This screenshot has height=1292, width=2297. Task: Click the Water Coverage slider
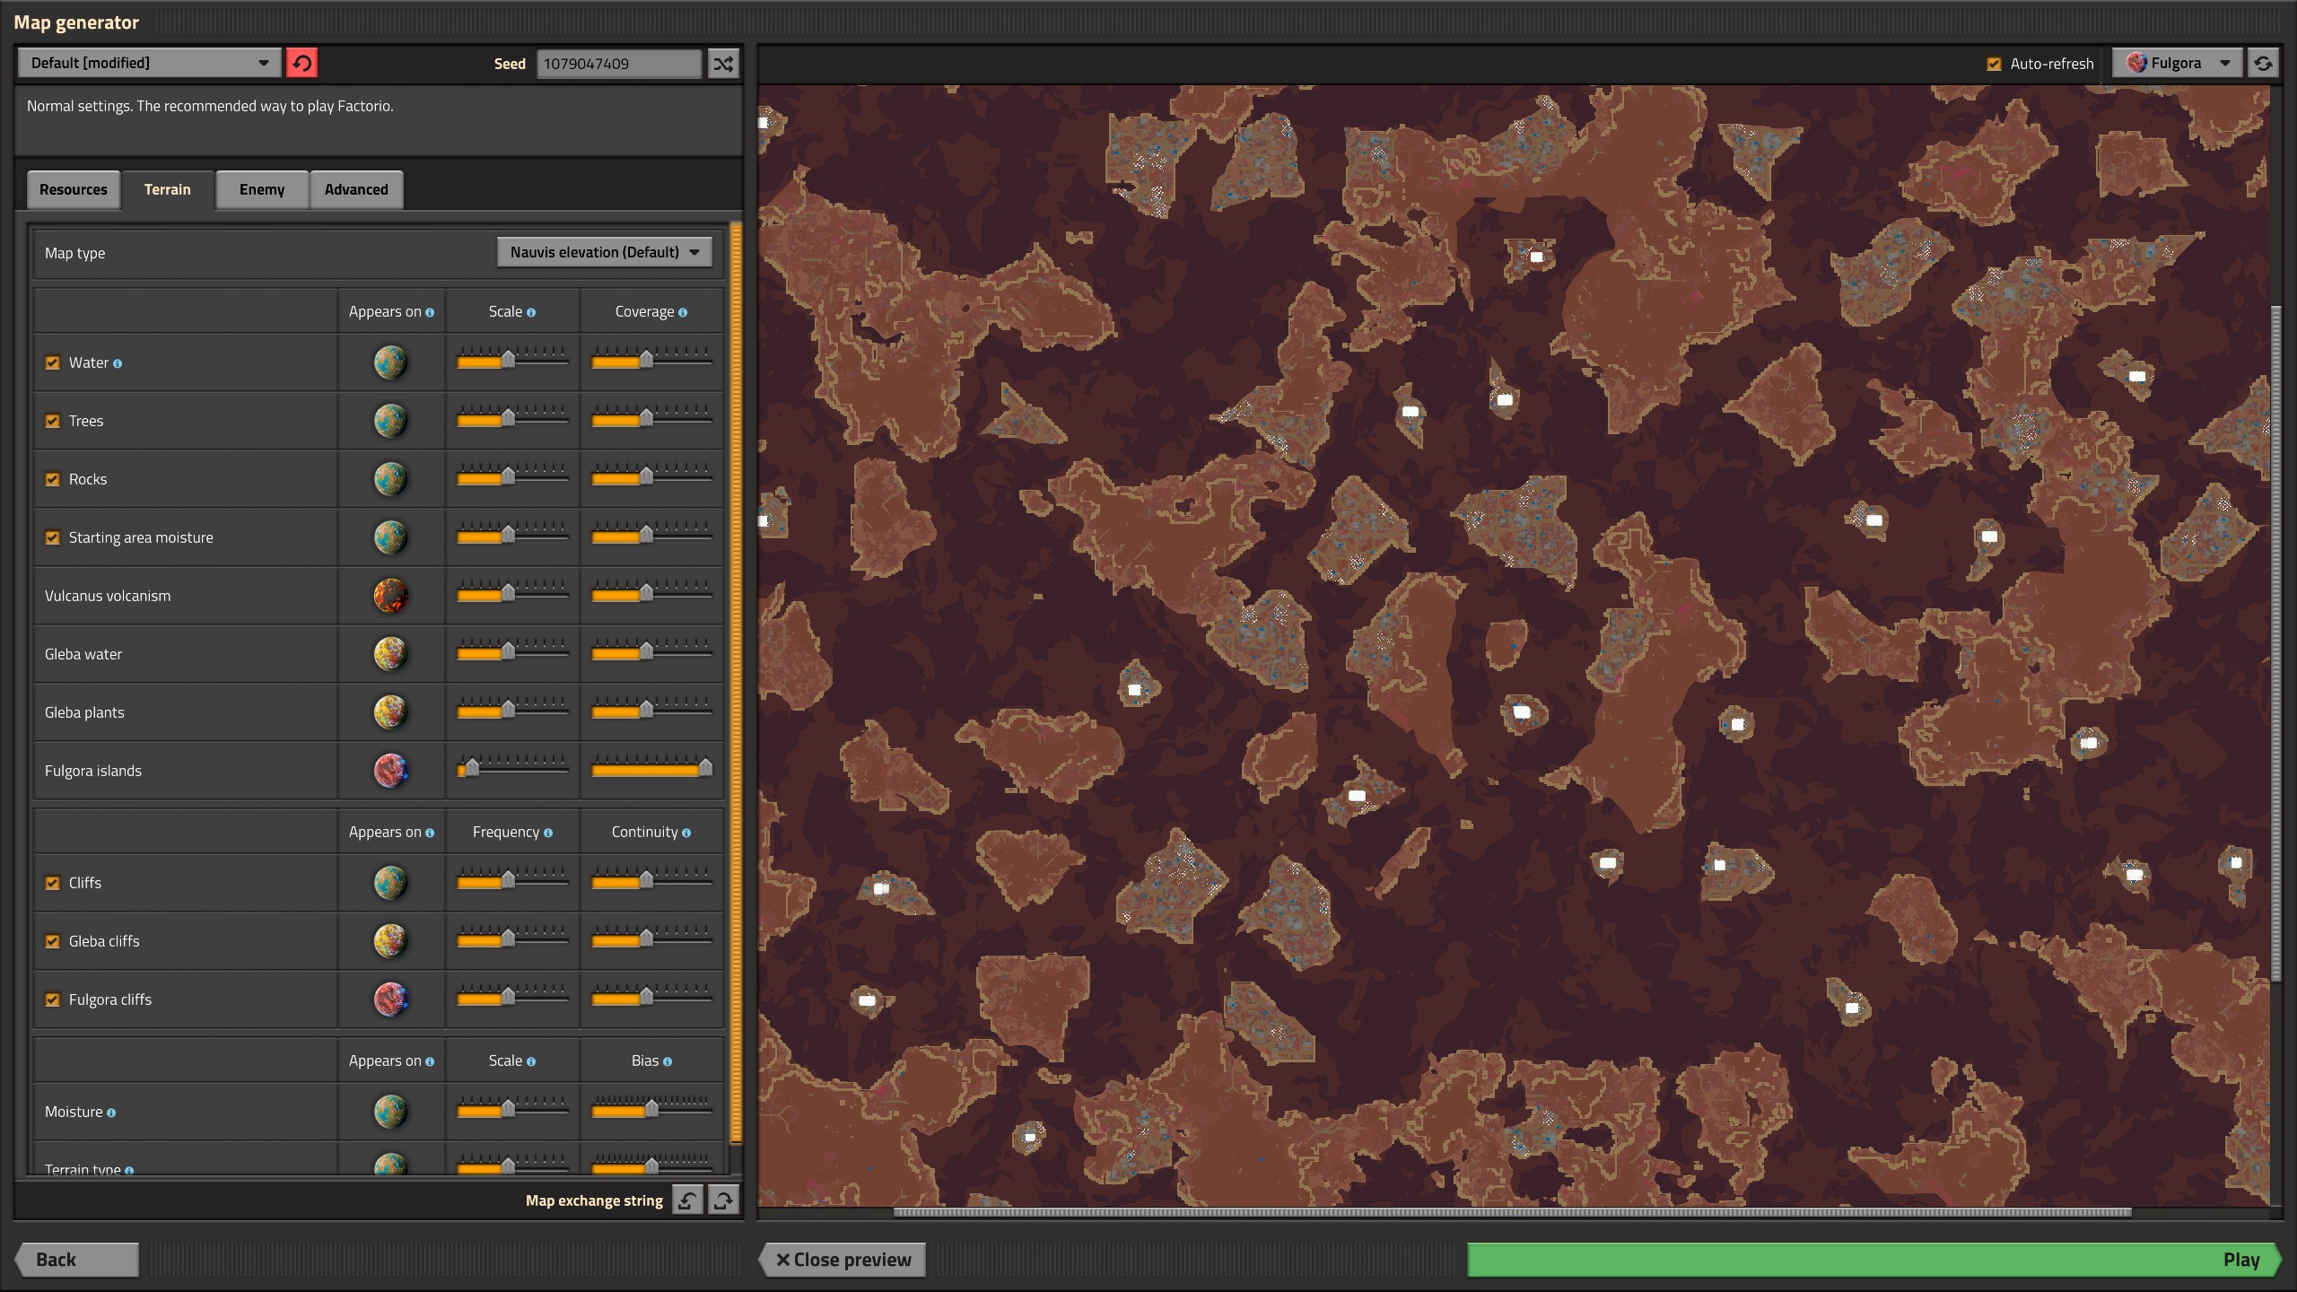click(651, 360)
